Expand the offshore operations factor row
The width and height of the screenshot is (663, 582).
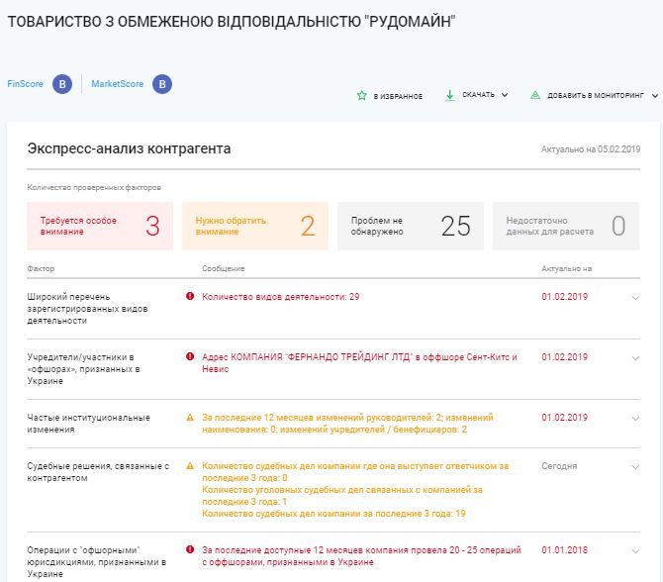click(635, 551)
